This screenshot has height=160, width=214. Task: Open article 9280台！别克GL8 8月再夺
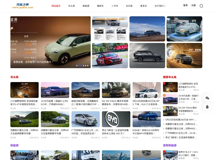coord(146,132)
